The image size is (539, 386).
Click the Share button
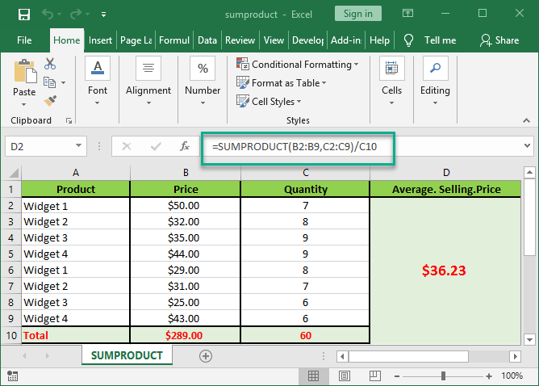pyautogui.click(x=499, y=40)
